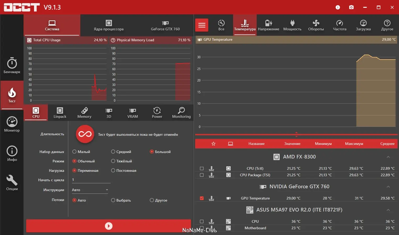Filter sensors by Напряжение (voltage)

(x=268, y=25)
